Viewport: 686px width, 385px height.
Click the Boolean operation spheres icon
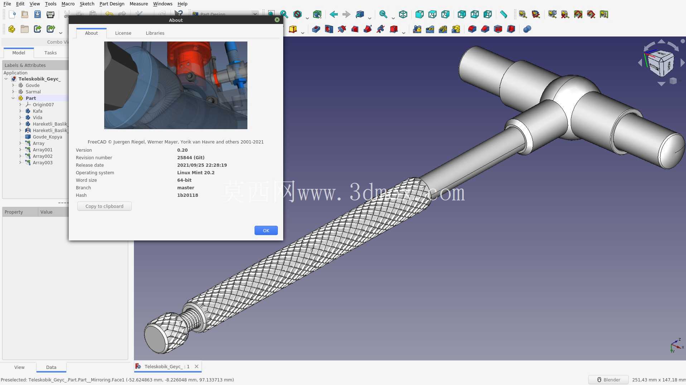(x=527, y=29)
